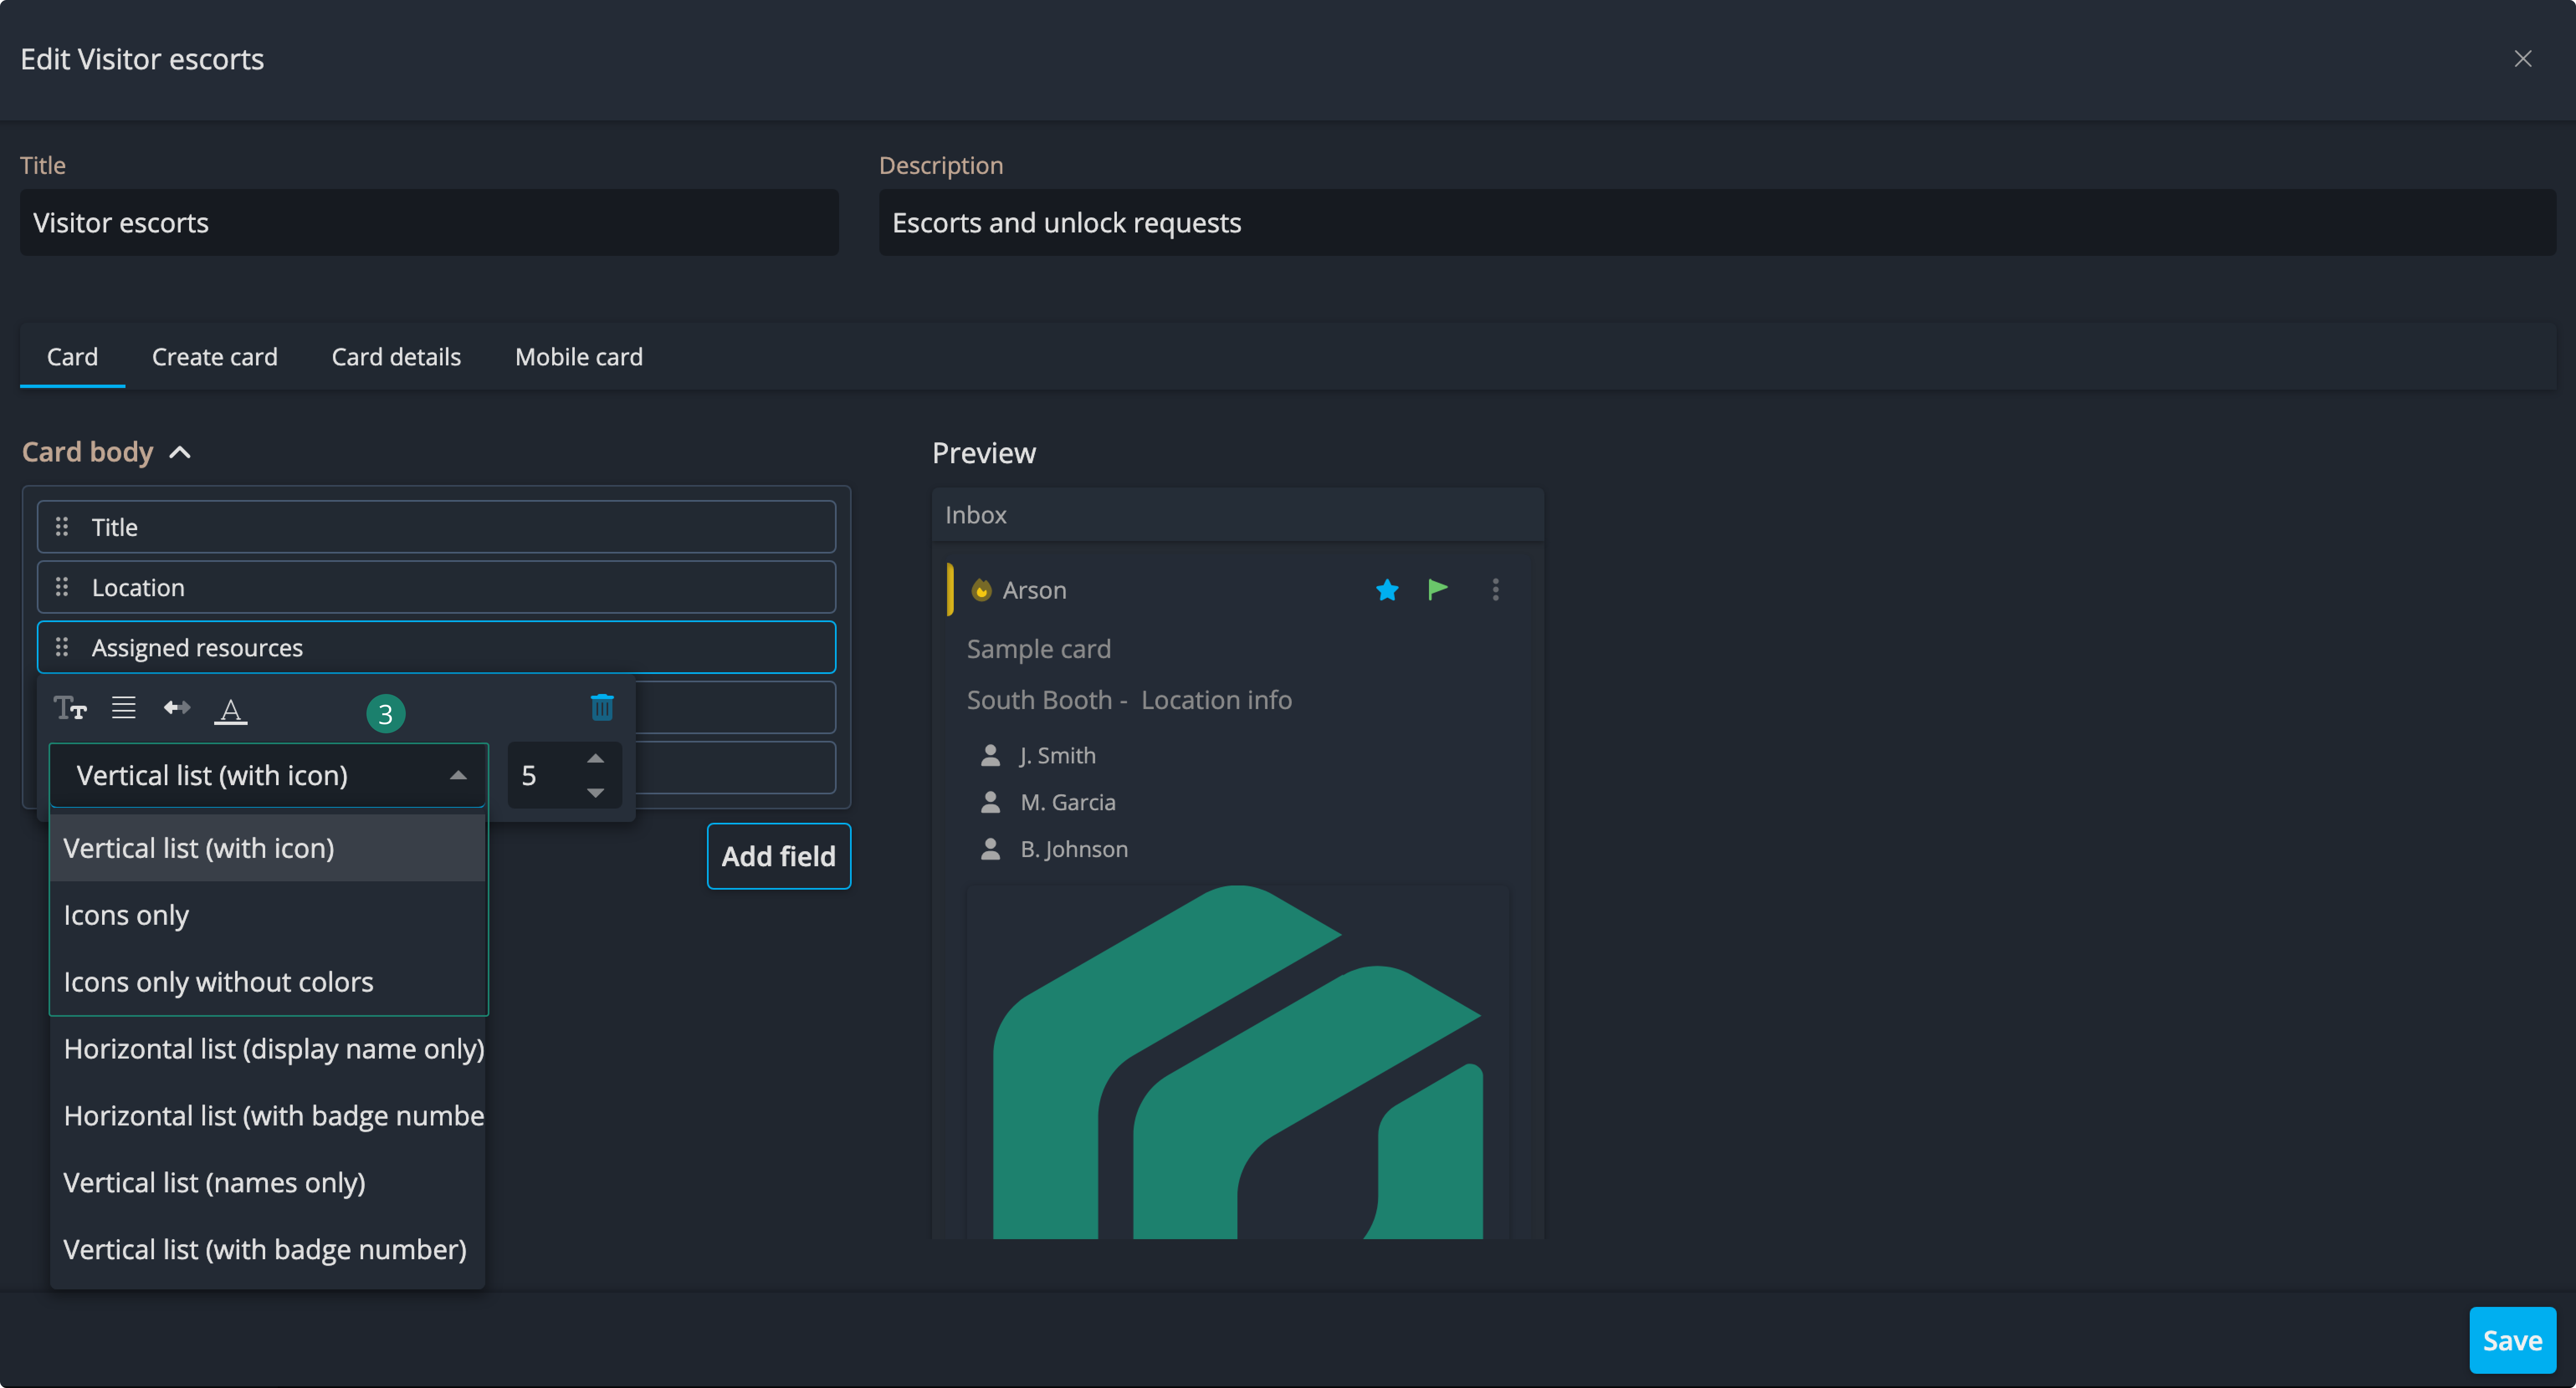This screenshot has width=2576, height=1388.
Task: Click the underlined A text color icon
Action: 231,710
